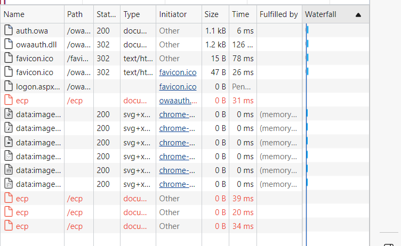Click the last data:image row icon
Image resolution: width=401 pixels, height=246 pixels.
coord(8,184)
